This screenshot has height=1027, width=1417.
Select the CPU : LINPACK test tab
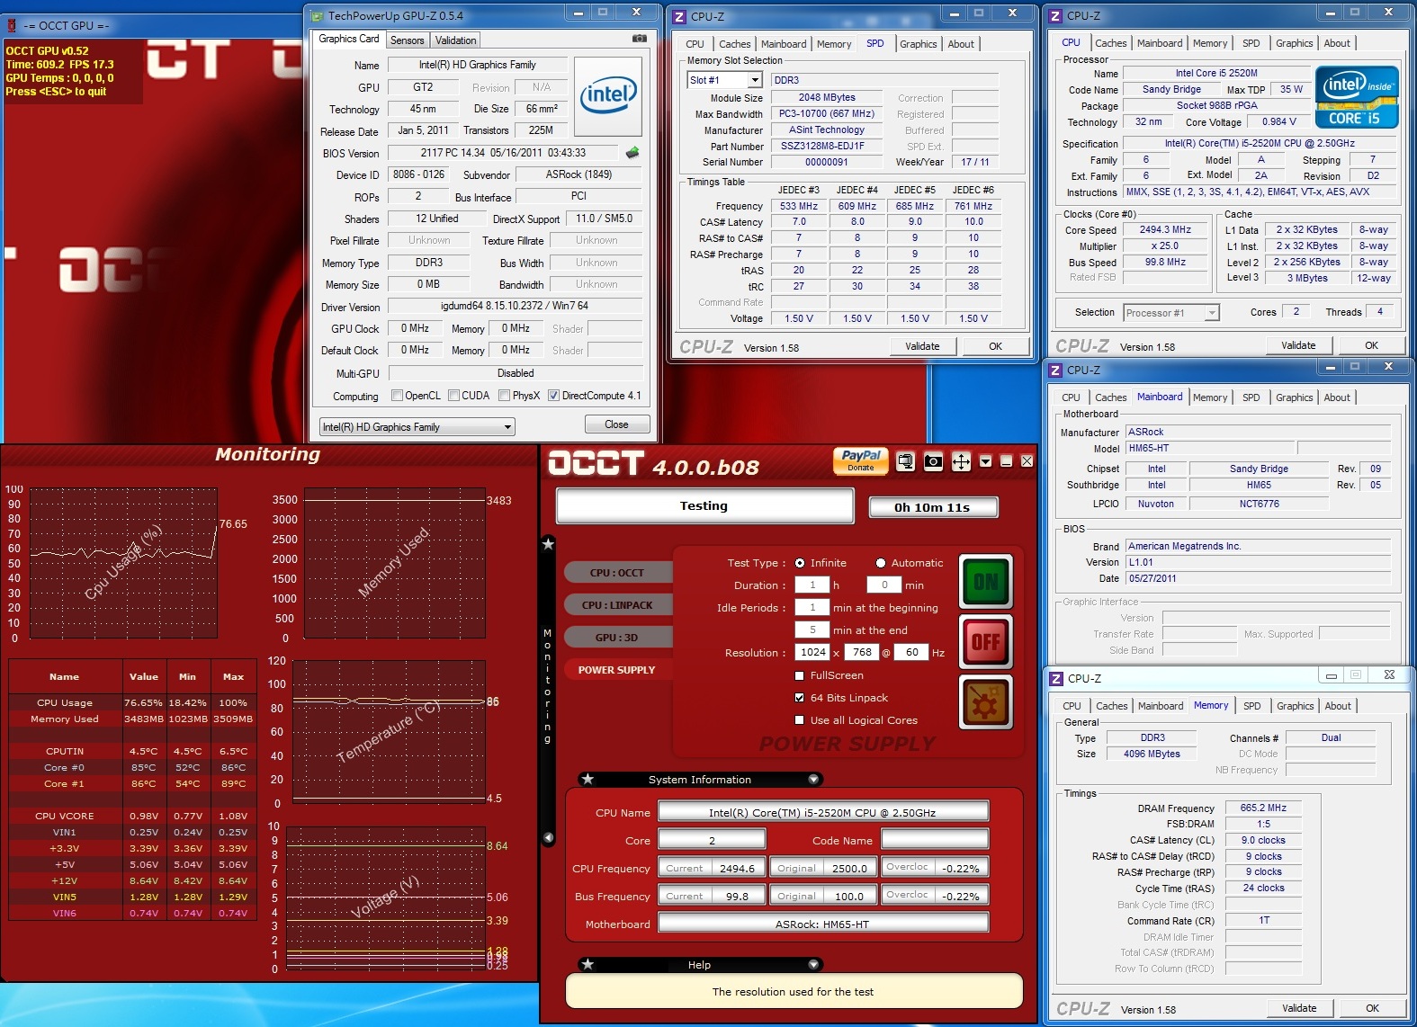(x=616, y=605)
